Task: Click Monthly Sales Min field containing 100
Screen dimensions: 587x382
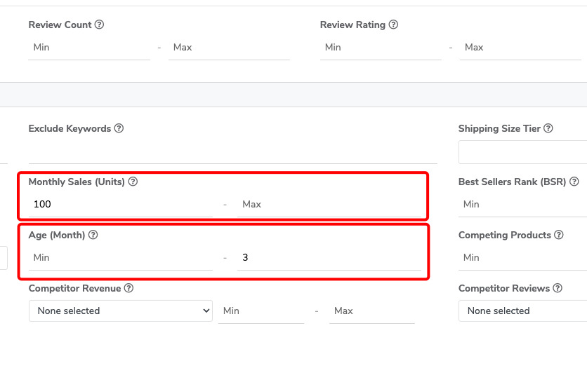Action: (x=121, y=205)
